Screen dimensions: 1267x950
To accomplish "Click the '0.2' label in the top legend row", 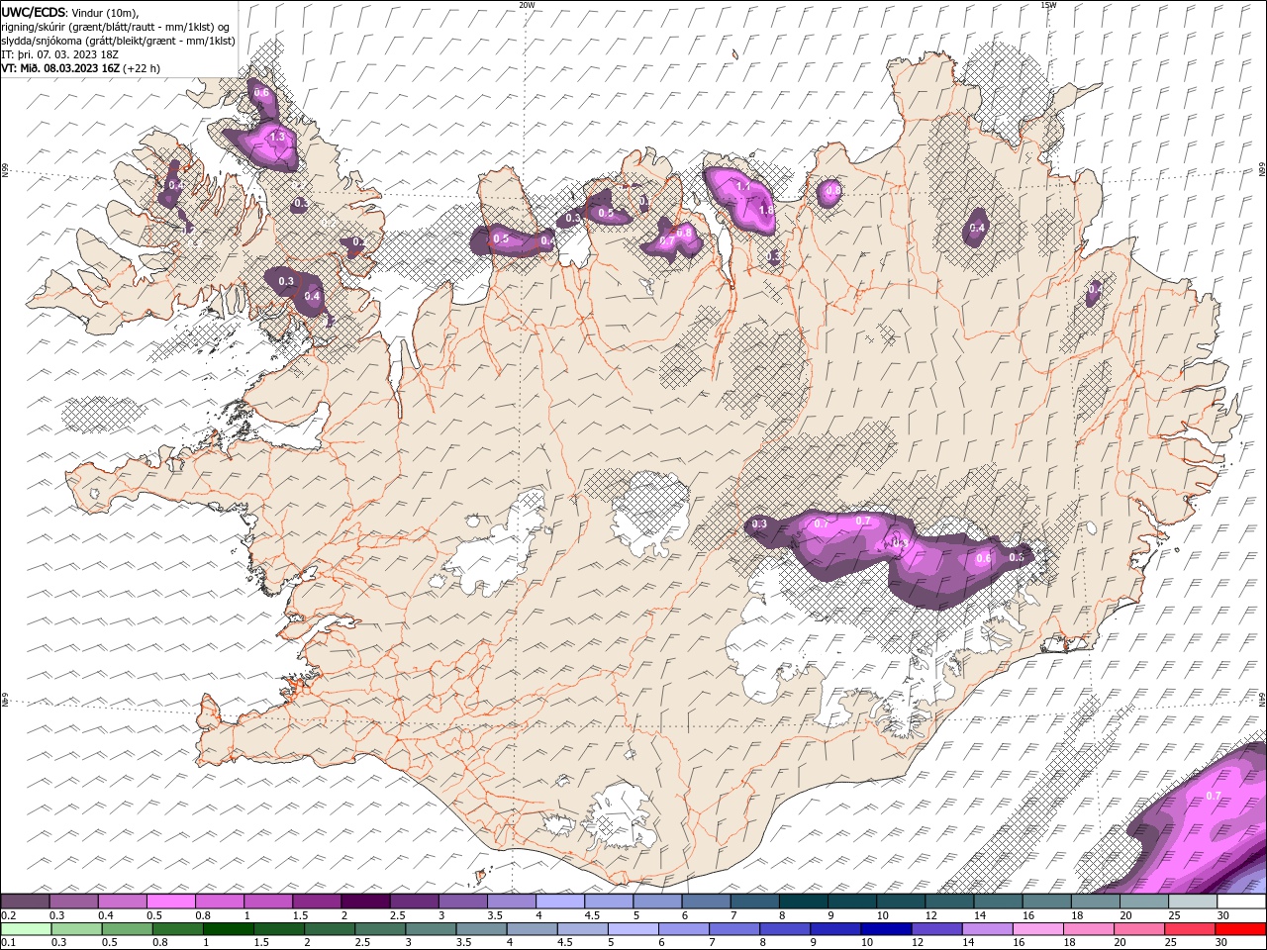I will coord(10,915).
